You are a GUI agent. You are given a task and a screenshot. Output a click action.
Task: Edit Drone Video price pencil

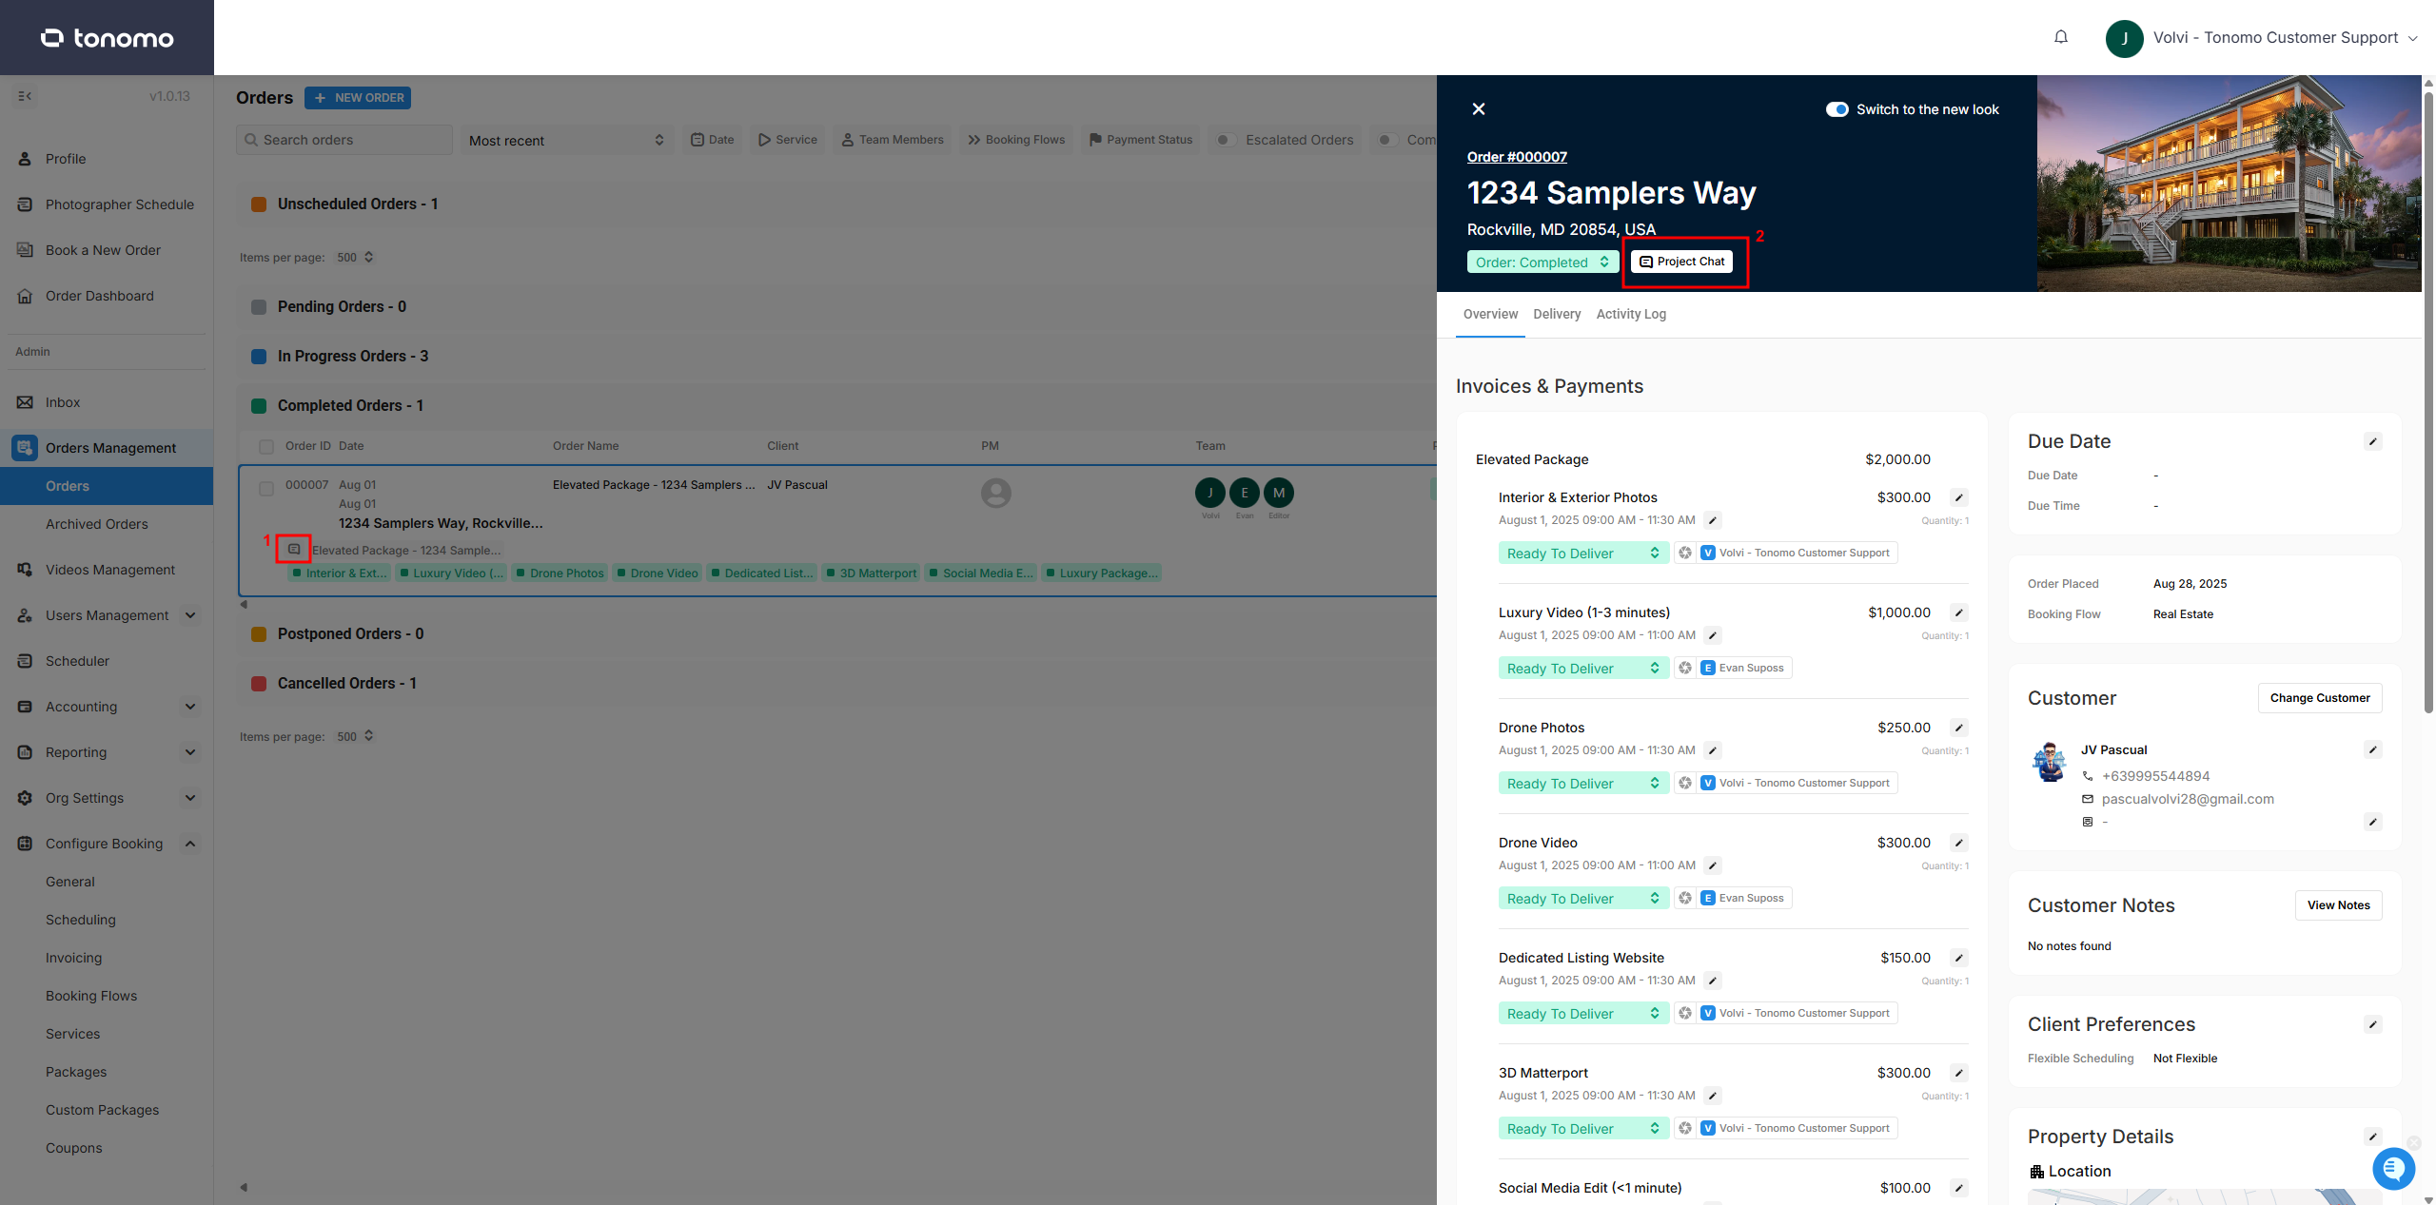pyautogui.click(x=1959, y=843)
